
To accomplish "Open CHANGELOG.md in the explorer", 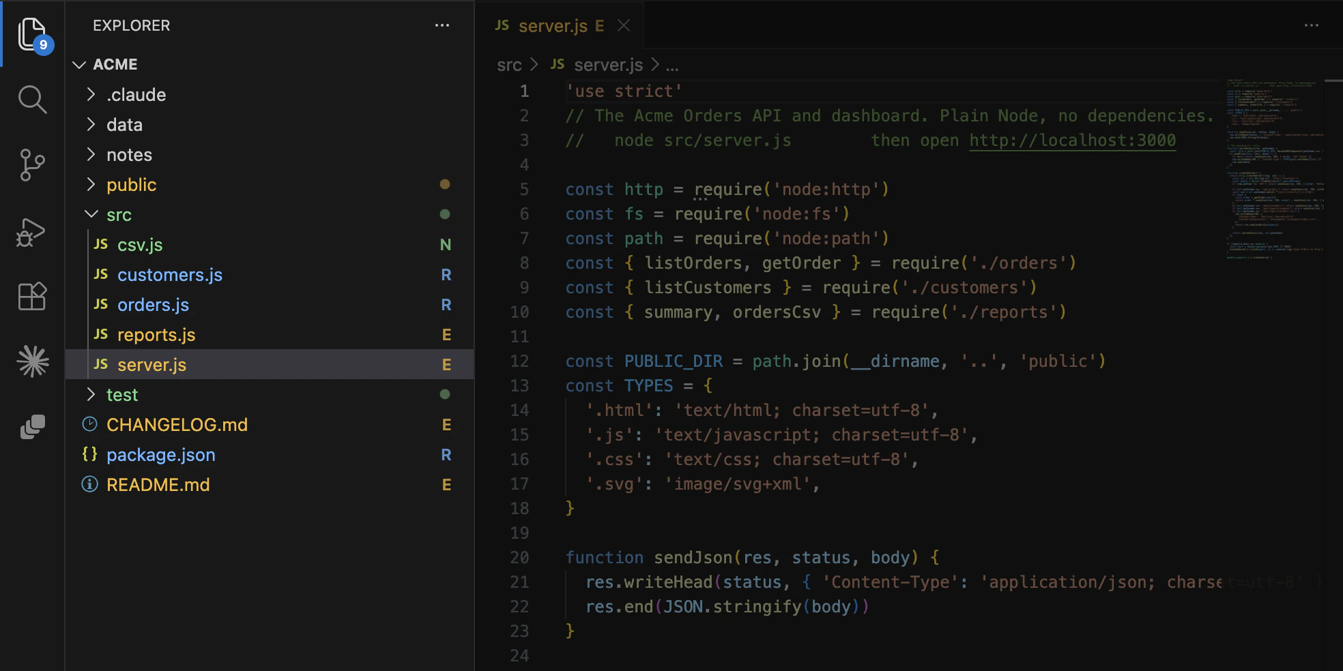I will (x=270, y=425).
